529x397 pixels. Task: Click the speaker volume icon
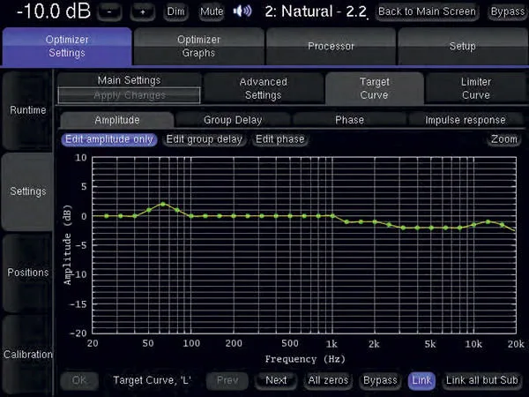[x=242, y=11]
